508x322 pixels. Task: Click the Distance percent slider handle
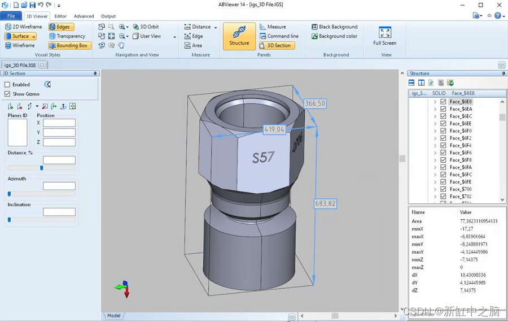(x=41, y=168)
